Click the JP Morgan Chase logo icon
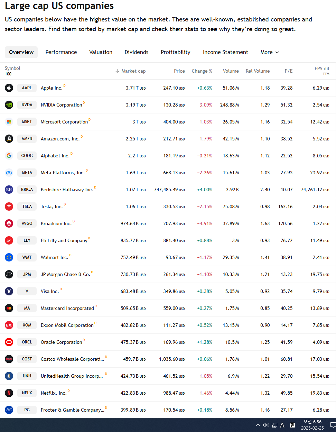The width and height of the screenshot is (336, 432). click(x=9, y=274)
